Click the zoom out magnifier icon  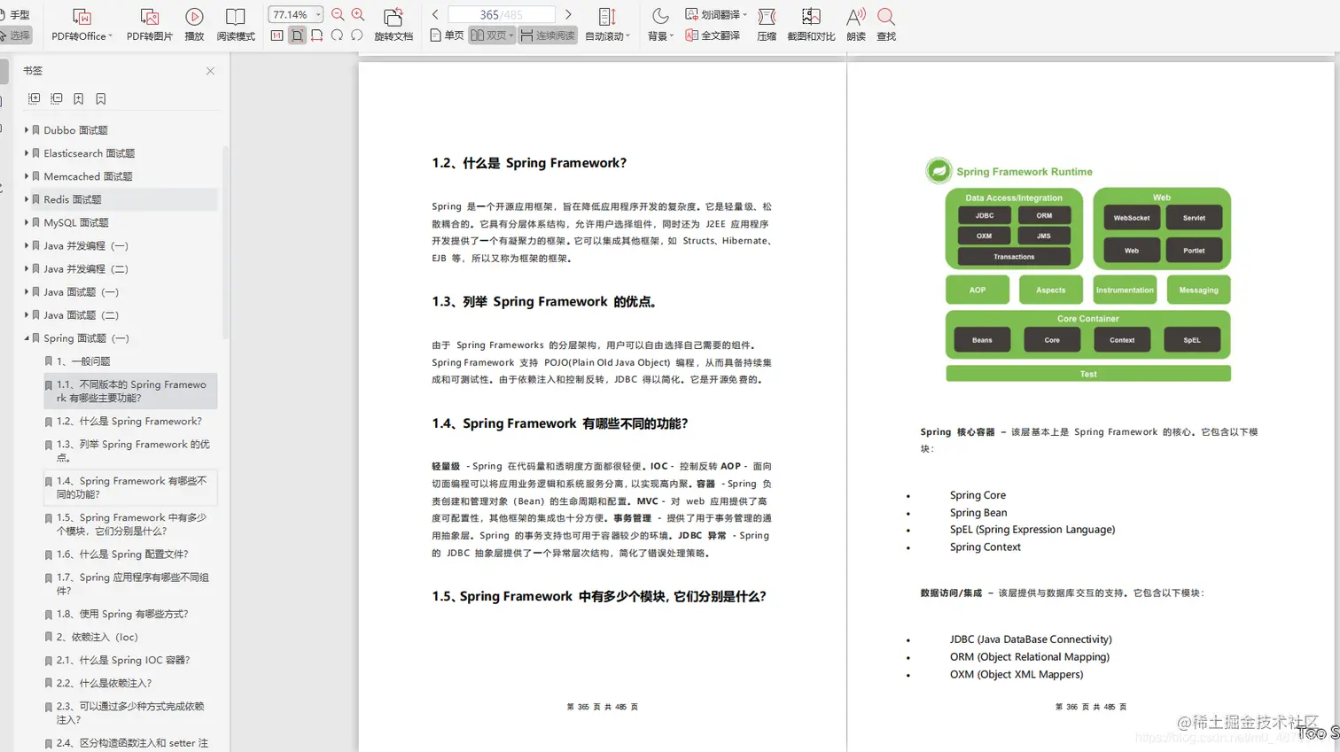click(338, 15)
